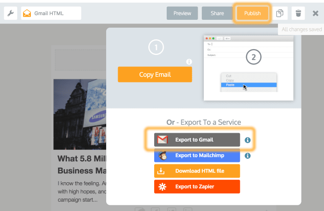Click Export to Mailchimp button
Image resolution: width=324 pixels, height=211 pixels.
point(197,155)
